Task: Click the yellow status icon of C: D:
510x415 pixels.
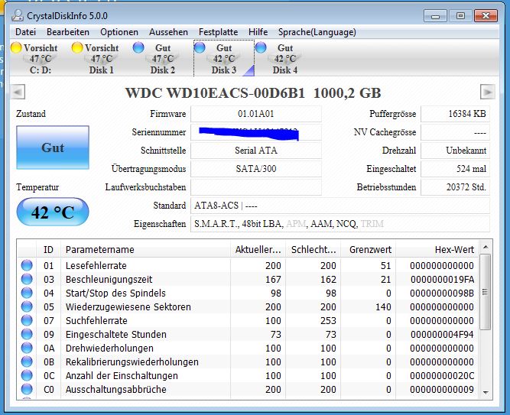Action: point(16,47)
